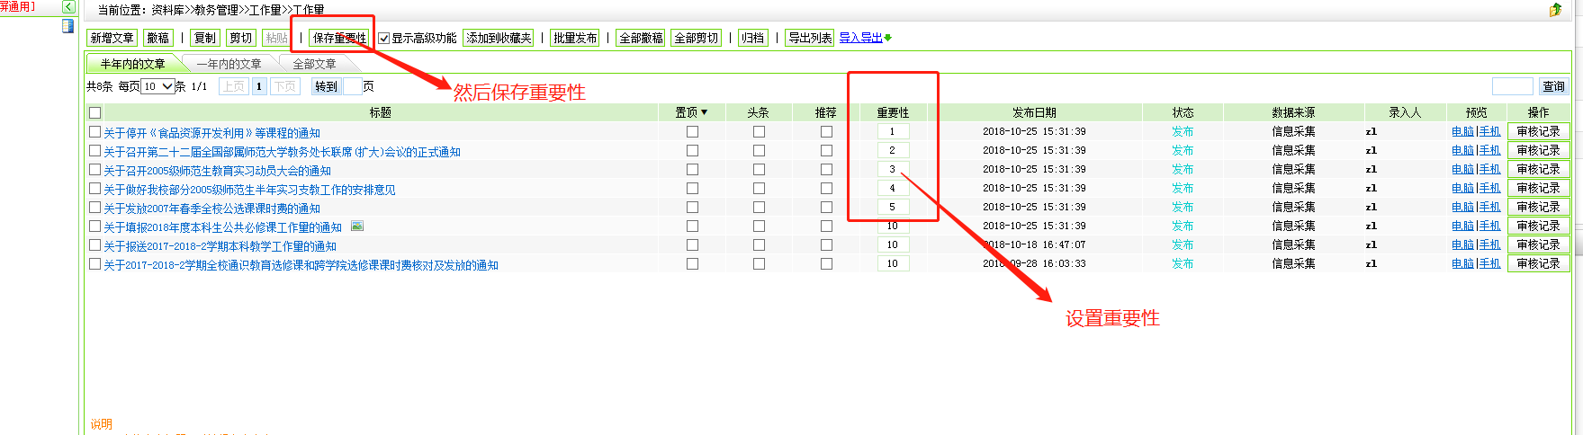Viewport: 1583px width, 435px height.
Task: Sort by the 置顶 column header arrow
Action: [x=704, y=112]
